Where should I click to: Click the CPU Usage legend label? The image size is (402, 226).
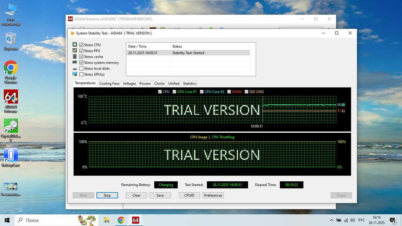(x=199, y=137)
